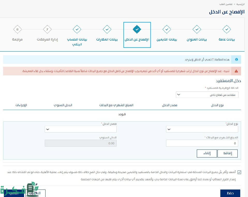Click the red warning triangle icon

(236, 71)
